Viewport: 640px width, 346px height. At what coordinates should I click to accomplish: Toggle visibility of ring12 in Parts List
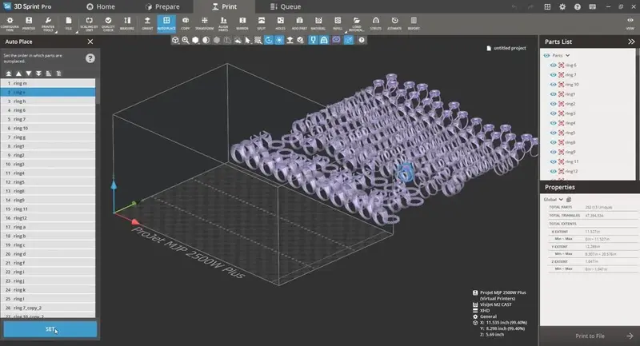(553, 172)
